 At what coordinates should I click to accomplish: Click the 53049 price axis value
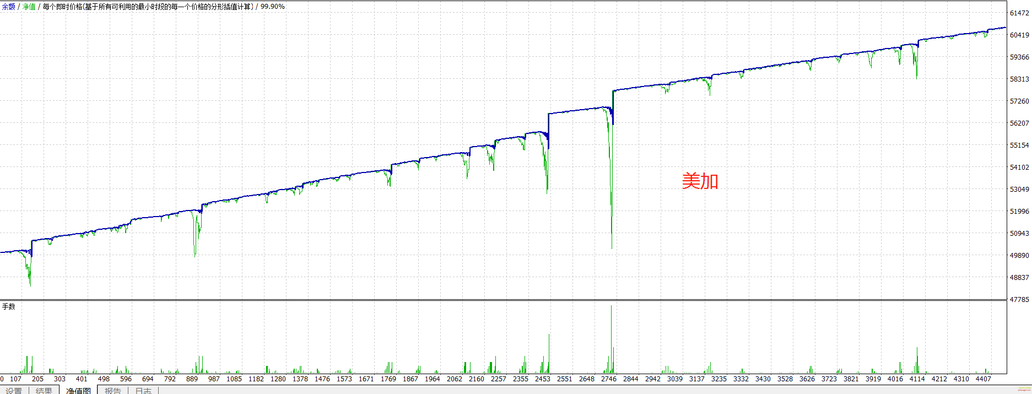pyautogui.click(x=1019, y=189)
